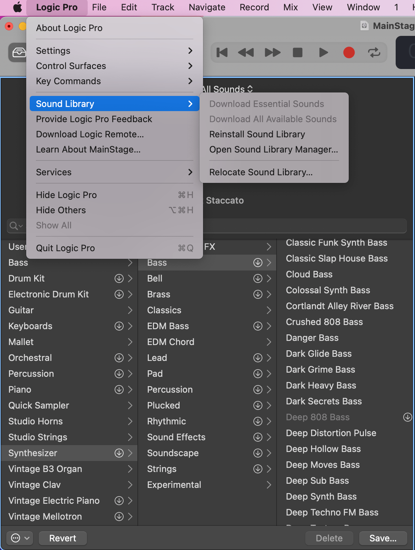Click download icon for EDM Bass
415x550 pixels.
click(x=258, y=326)
